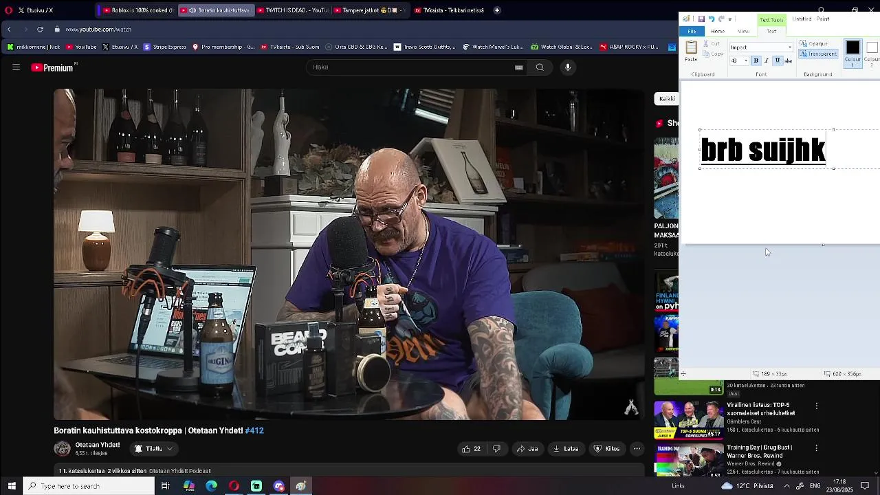Viewport: 880px width, 495px height.
Task: Open options for 'Virallinen listaus' video
Action: point(817,406)
